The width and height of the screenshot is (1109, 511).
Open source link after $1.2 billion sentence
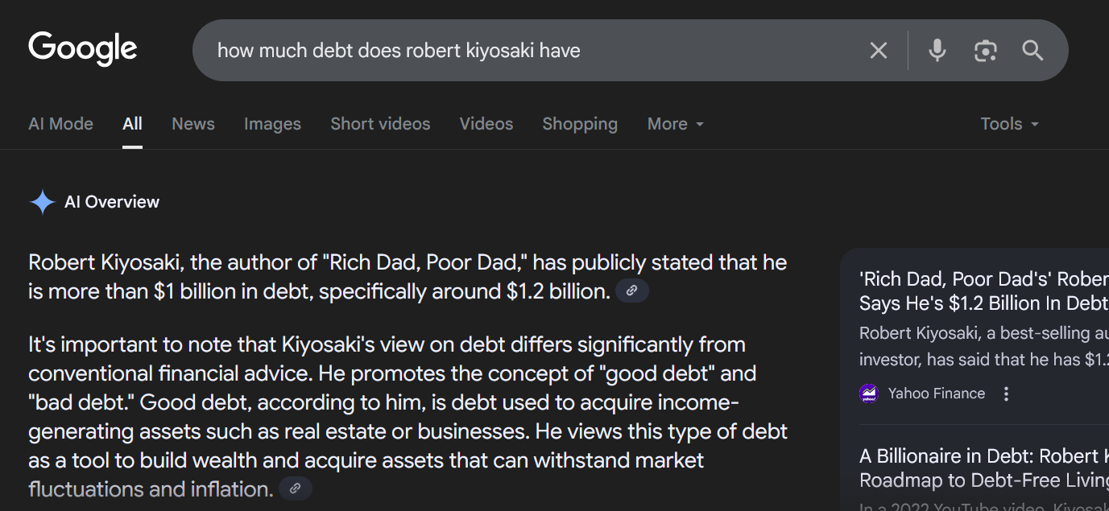pos(632,291)
